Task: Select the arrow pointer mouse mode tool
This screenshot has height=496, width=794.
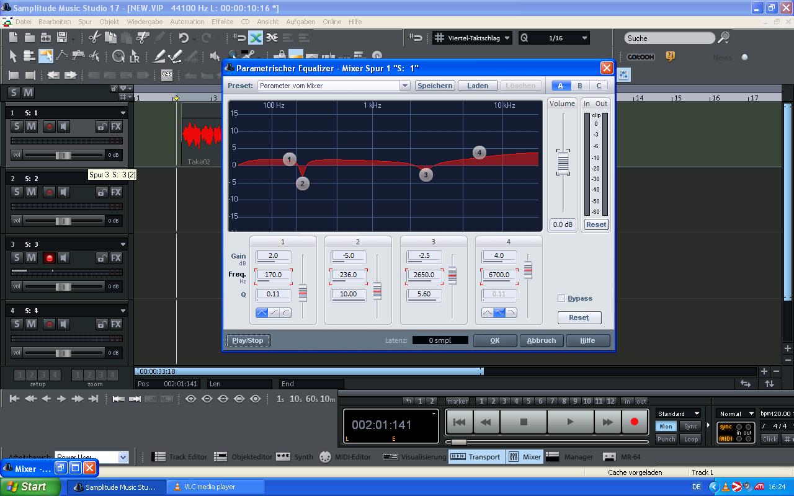Action: coord(13,56)
